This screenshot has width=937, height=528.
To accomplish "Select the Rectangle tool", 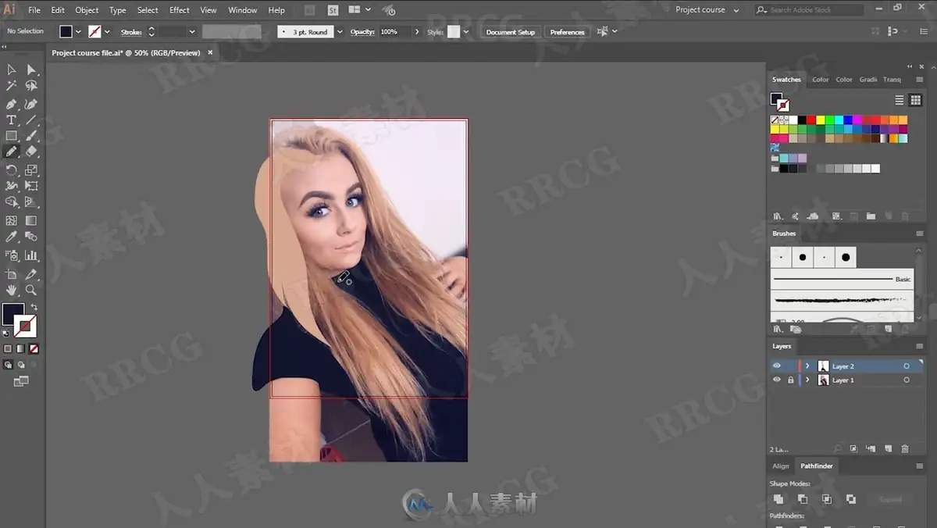I will (11, 136).
